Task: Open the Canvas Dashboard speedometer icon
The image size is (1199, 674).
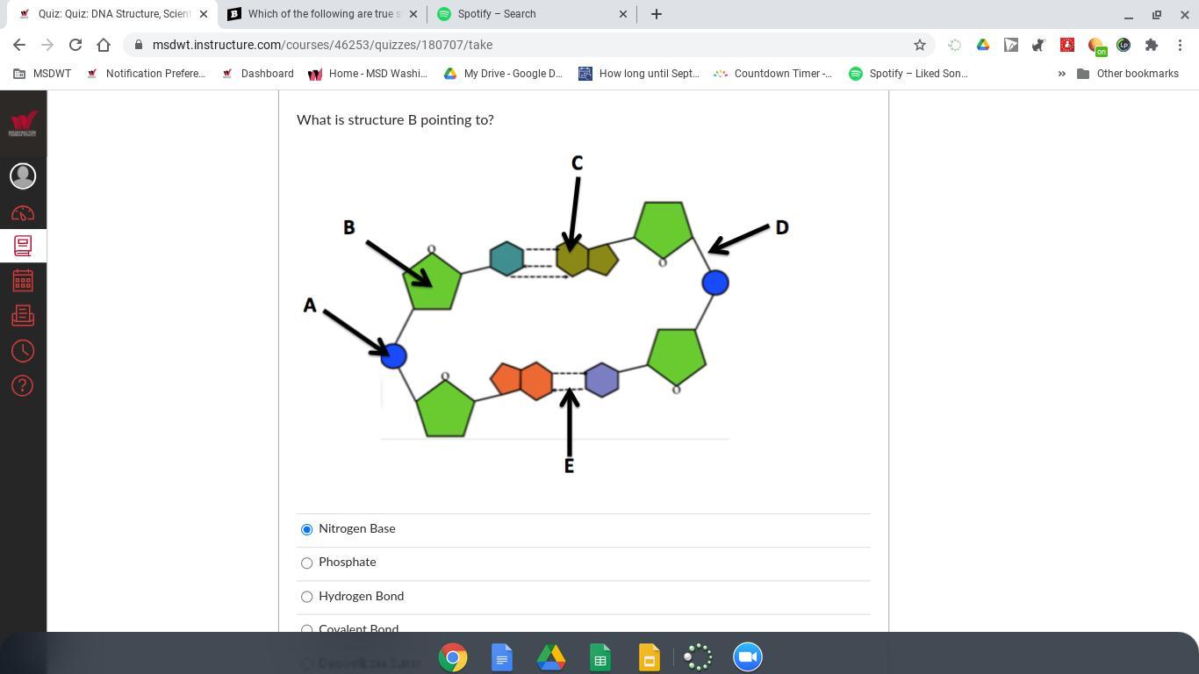Action: 23,213
